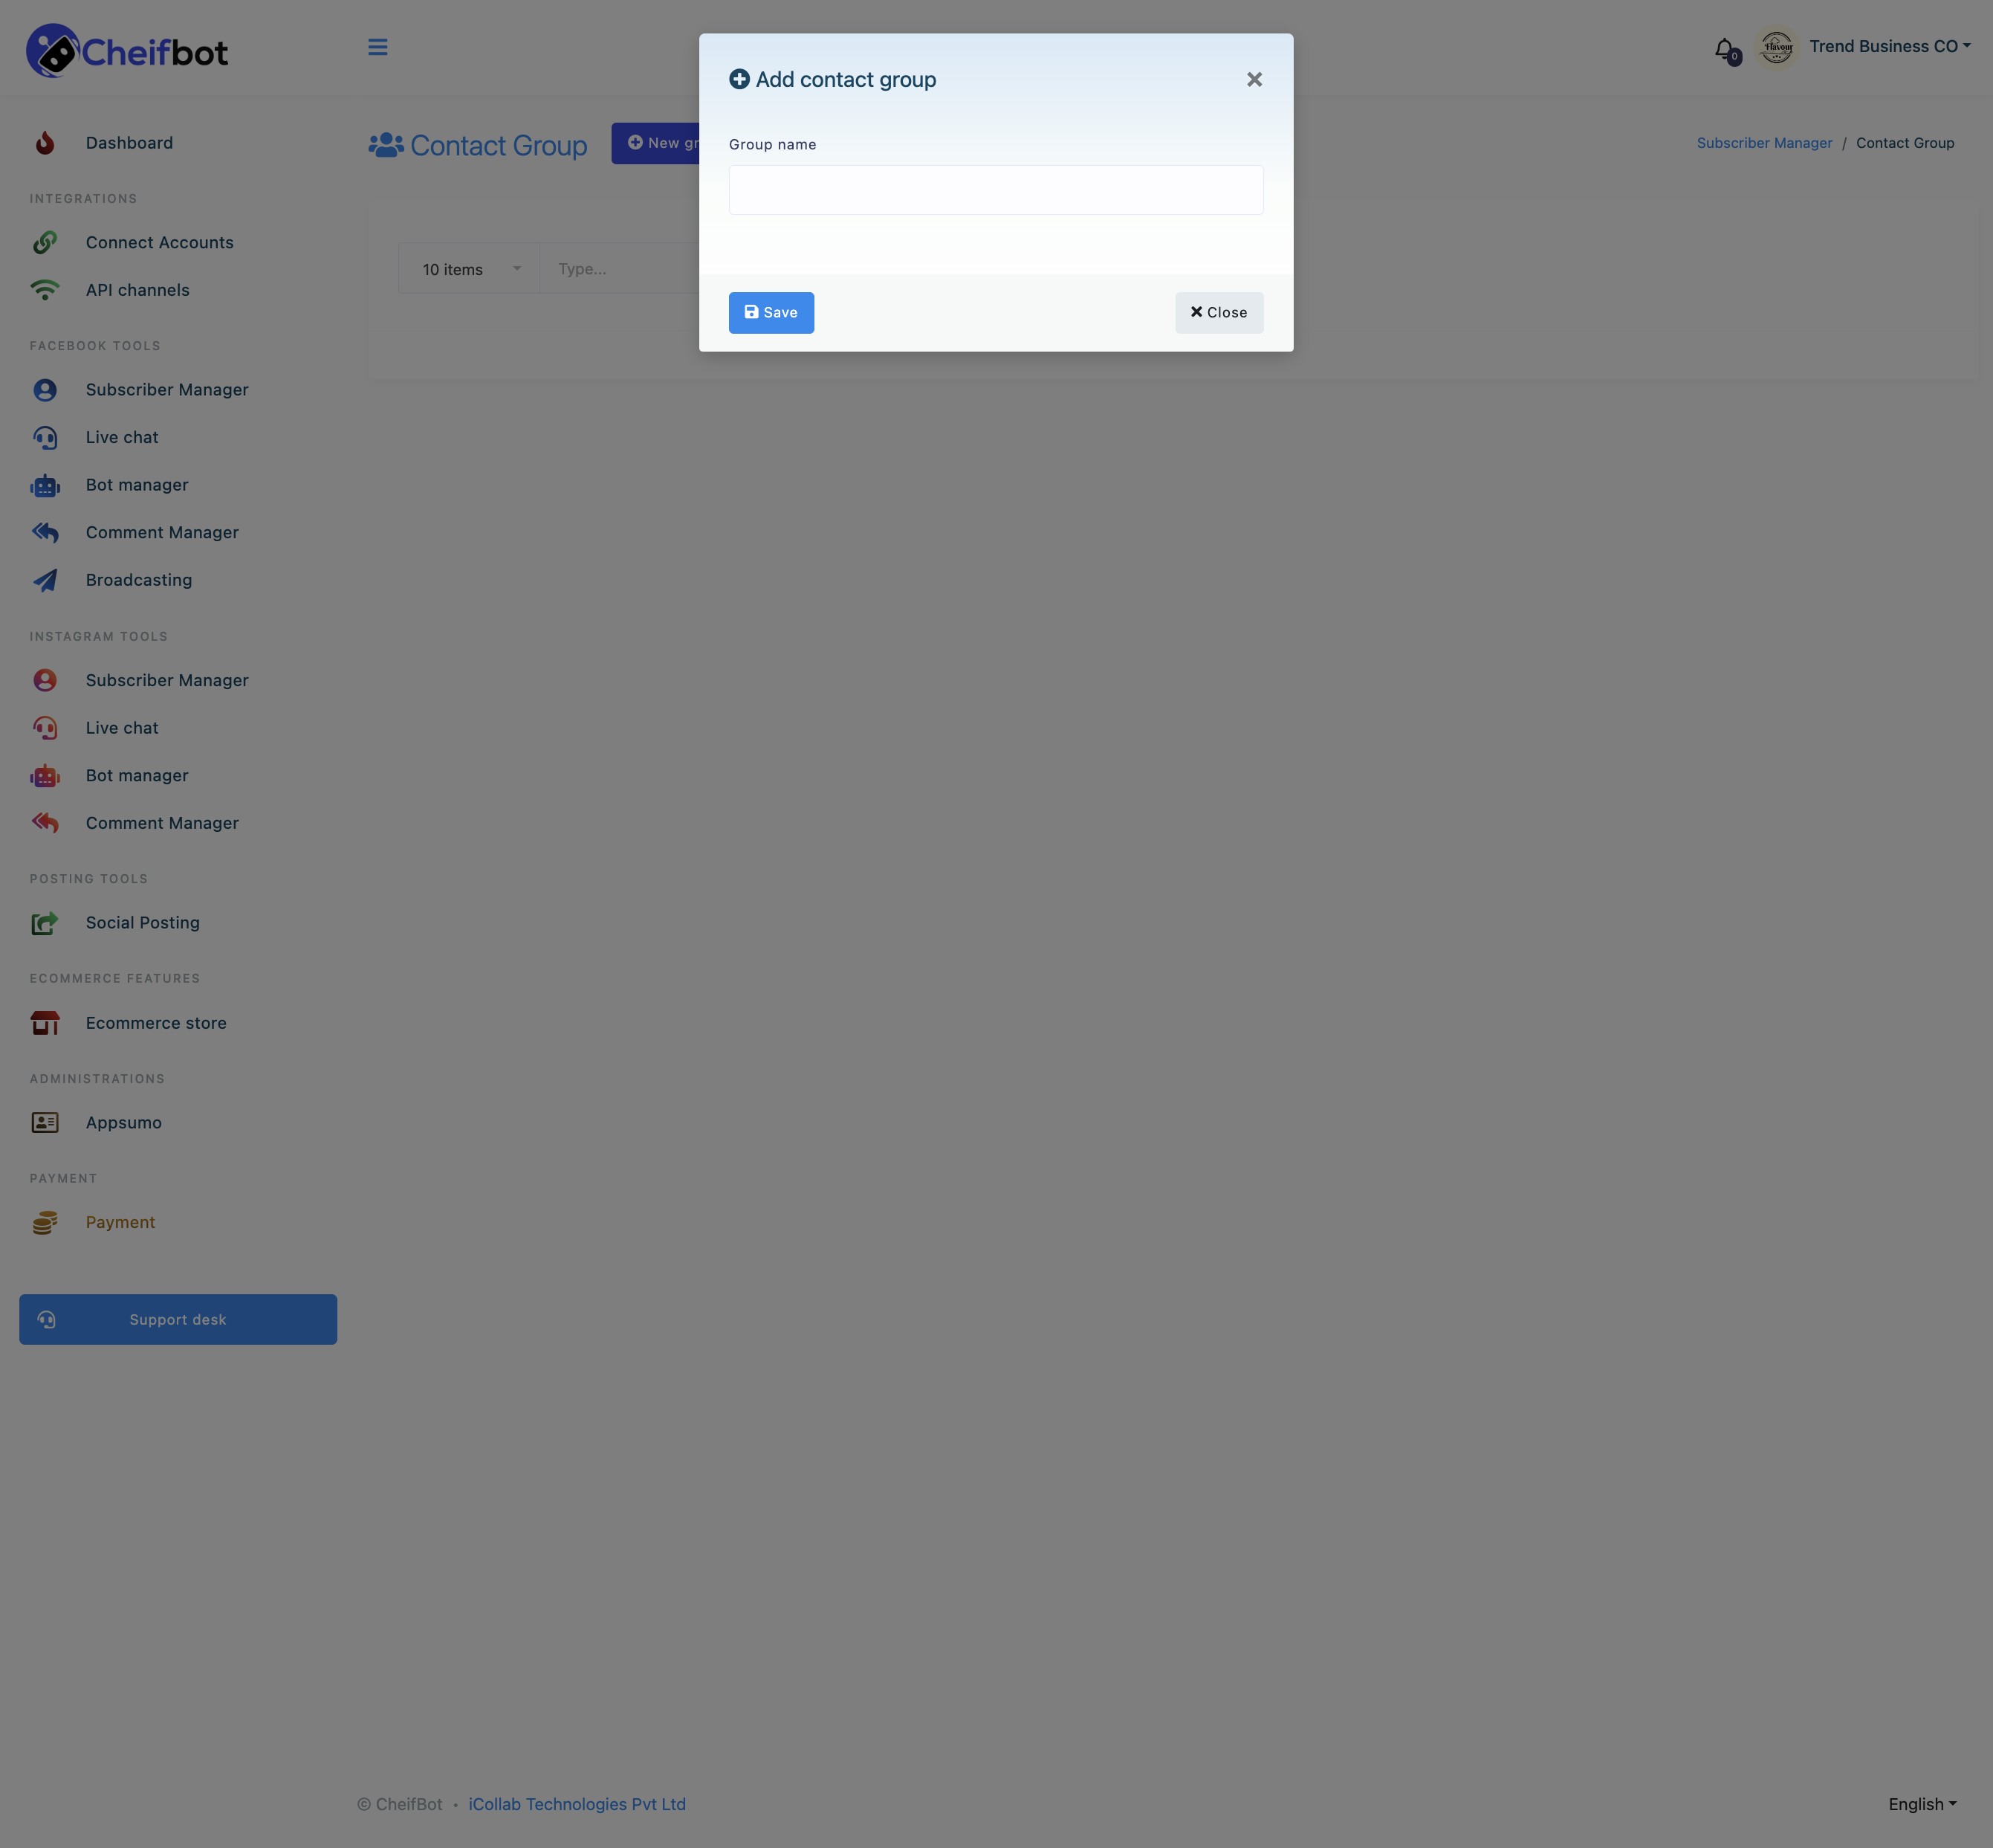This screenshot has width=1993, height=1848.
Task: Click Contact Group breadcrumb link
Action: pyautogui.click(x=1905, y=143)
